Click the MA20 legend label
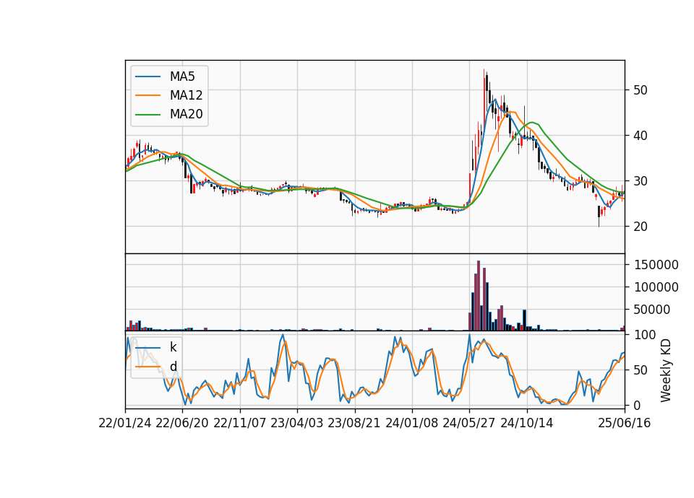 pyautogui.click(x=186, y=115)
